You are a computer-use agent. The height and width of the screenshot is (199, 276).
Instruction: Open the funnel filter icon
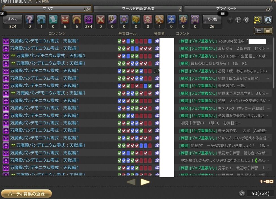coord(230,20)
